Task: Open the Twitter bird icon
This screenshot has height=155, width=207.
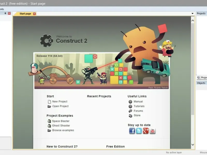Action: [x=139, y=131]
